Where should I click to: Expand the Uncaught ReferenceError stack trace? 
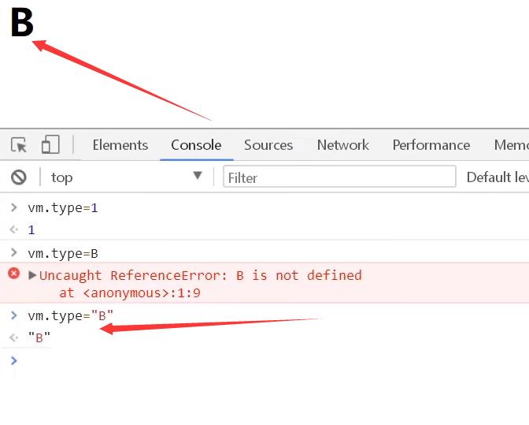tap(32, 275)
